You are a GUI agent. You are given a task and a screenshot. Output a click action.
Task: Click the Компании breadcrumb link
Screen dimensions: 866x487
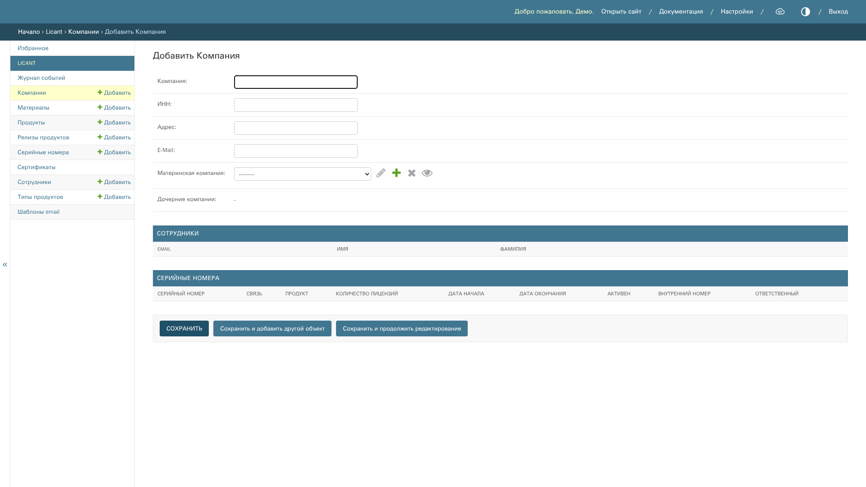(83, 32)
